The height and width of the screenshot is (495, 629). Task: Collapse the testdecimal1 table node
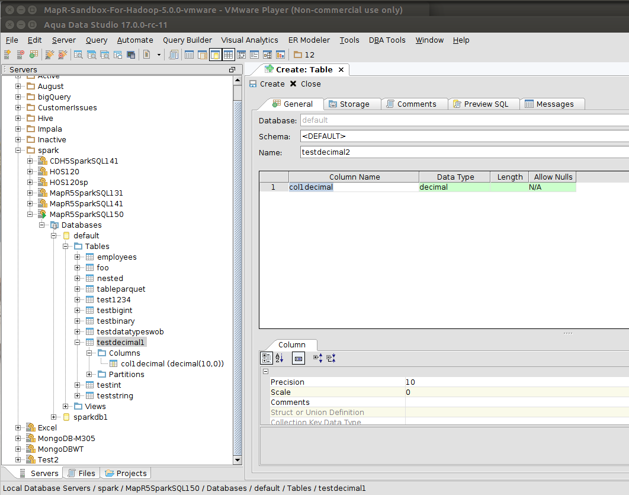[x=78, y=342]
